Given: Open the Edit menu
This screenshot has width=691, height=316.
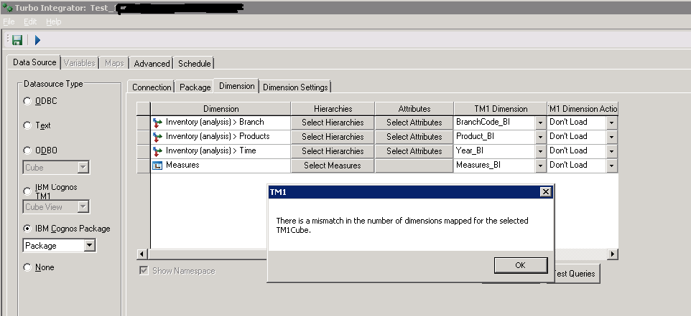Looking at the screenshot, I should (30, 22).
